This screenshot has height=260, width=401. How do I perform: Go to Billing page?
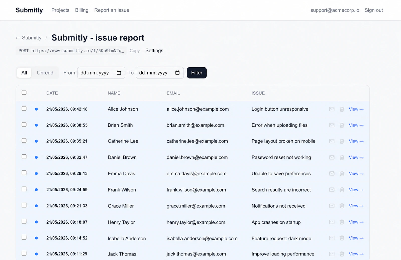pyautogui.click(x=82, y=10)
